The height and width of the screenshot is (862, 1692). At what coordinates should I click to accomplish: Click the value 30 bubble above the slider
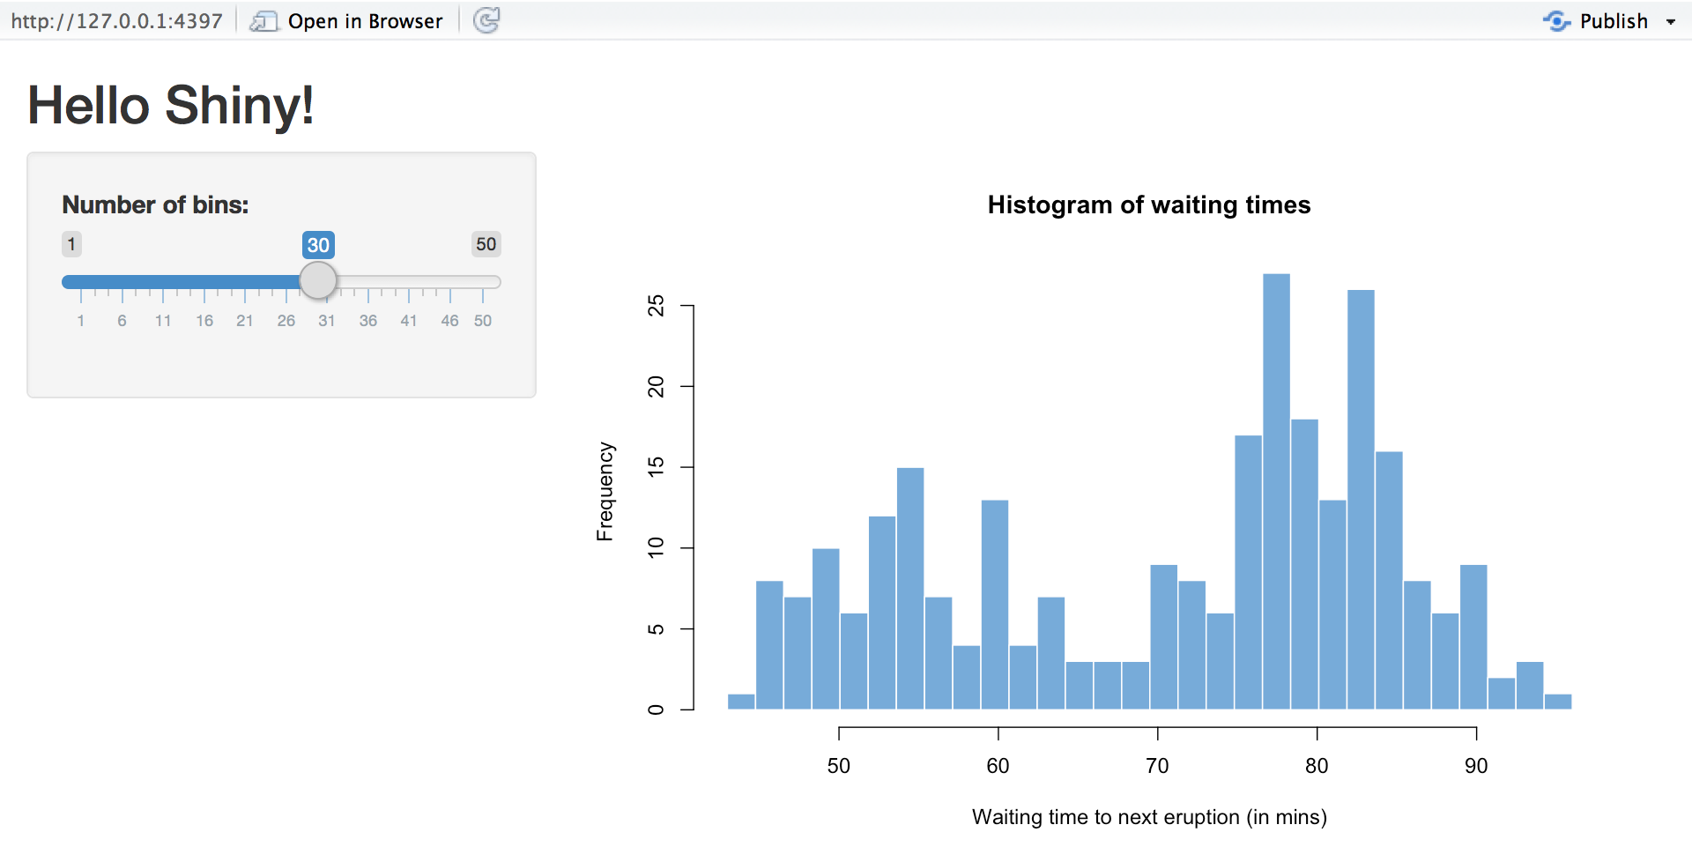319,246
